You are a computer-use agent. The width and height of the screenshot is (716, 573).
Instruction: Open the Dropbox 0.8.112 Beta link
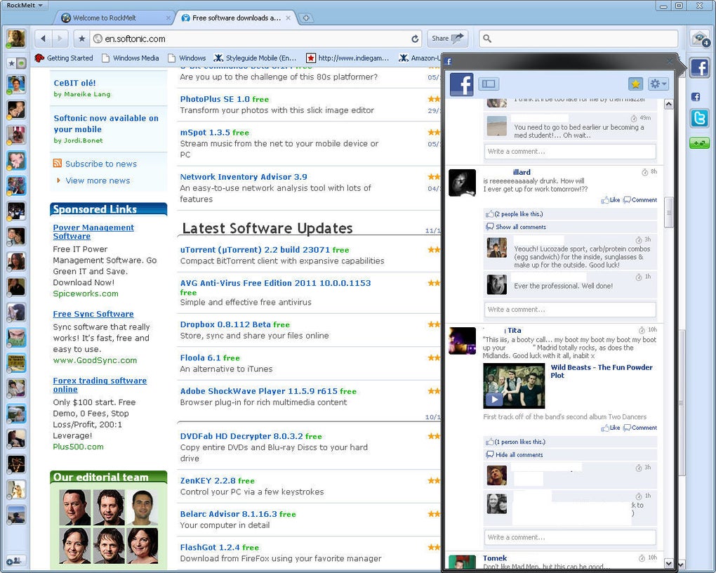point(225,324)
